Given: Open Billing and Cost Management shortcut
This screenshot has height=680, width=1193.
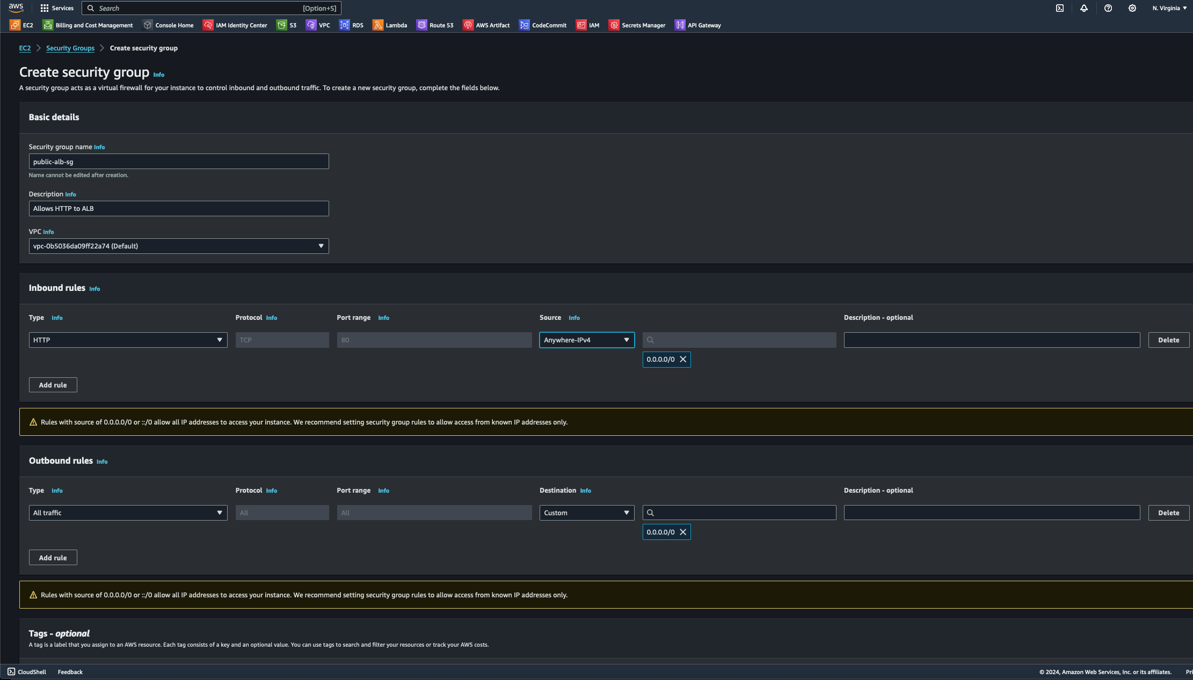Looking at the screenshot, I should coord(88,25).
